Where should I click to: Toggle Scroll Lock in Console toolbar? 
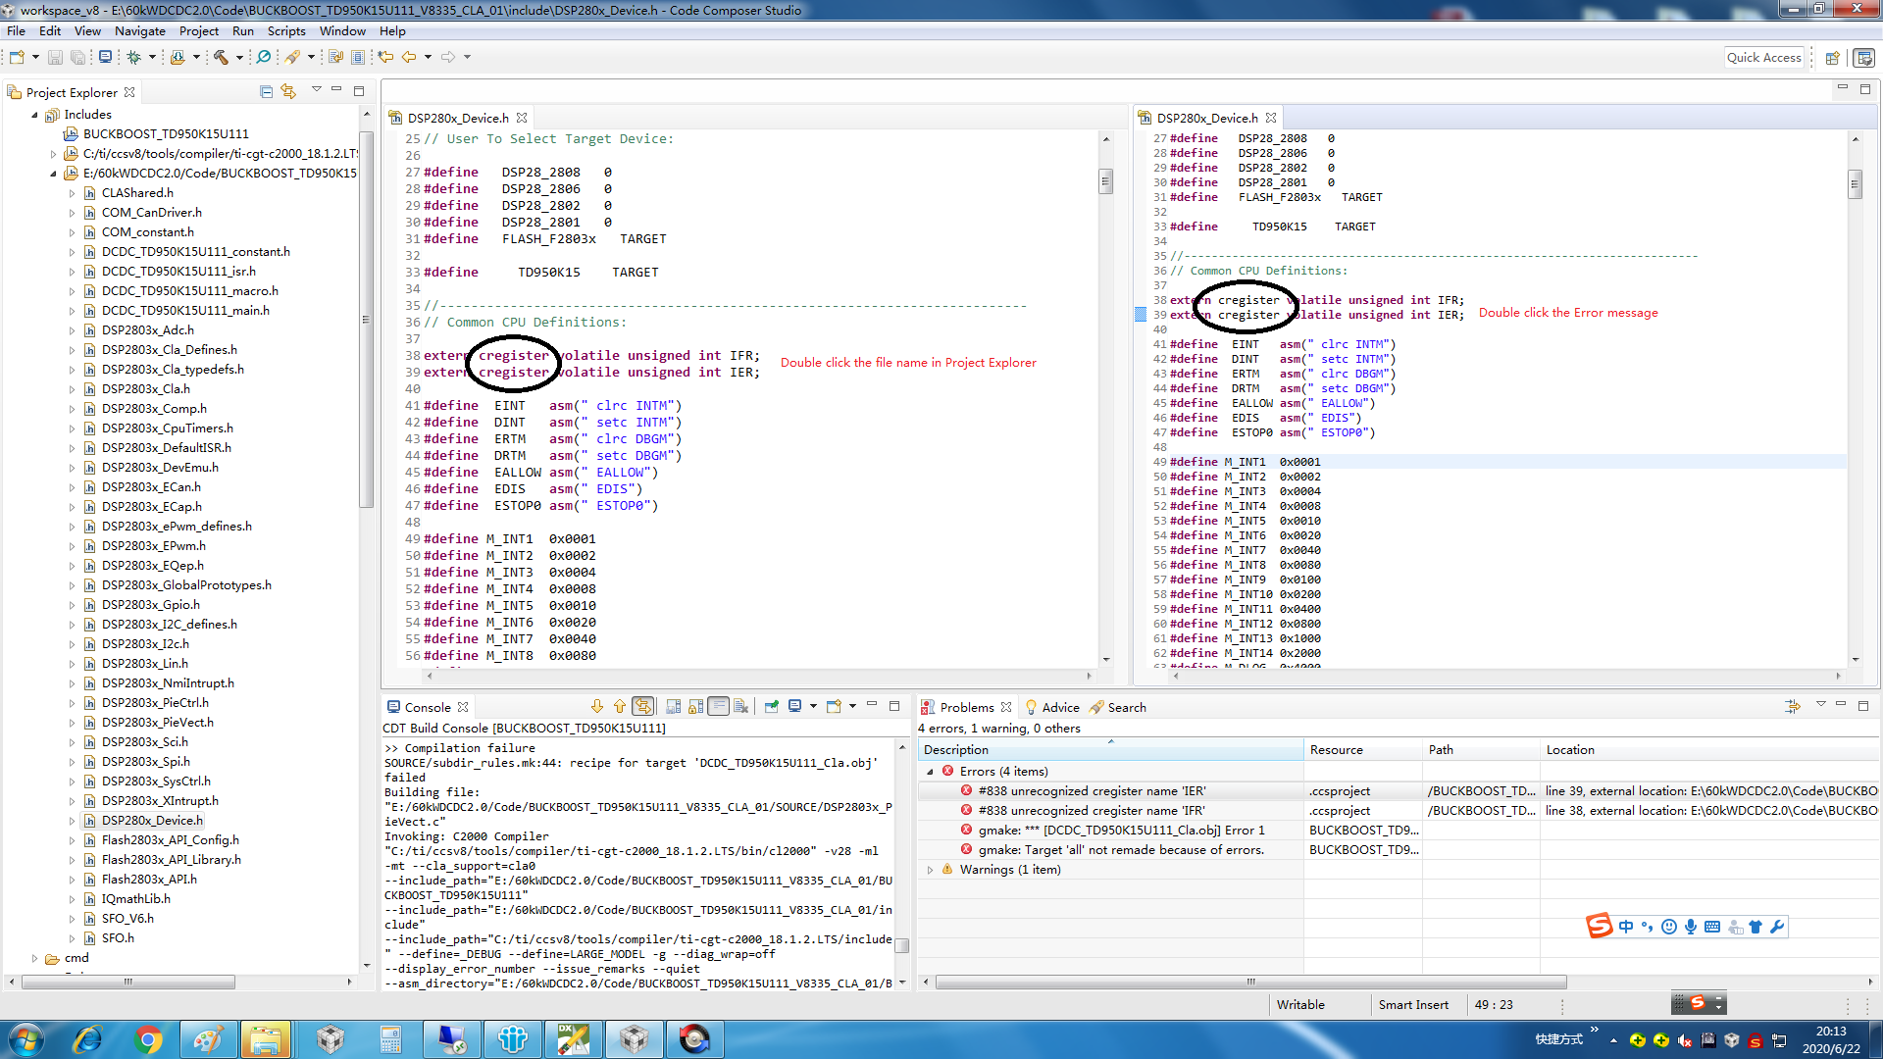pos(696,706)
